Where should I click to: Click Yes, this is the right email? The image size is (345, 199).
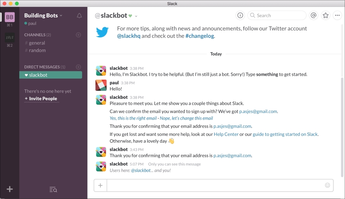(x=133, y=118)
